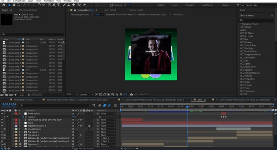
Task: Open the 25% magnification dropdown
Action: coord(72,94)
